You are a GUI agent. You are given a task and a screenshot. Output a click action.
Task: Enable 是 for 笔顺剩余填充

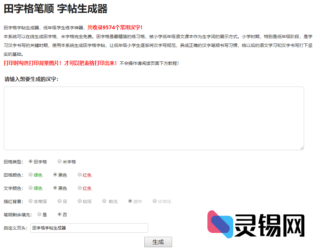tap(39, 214)
